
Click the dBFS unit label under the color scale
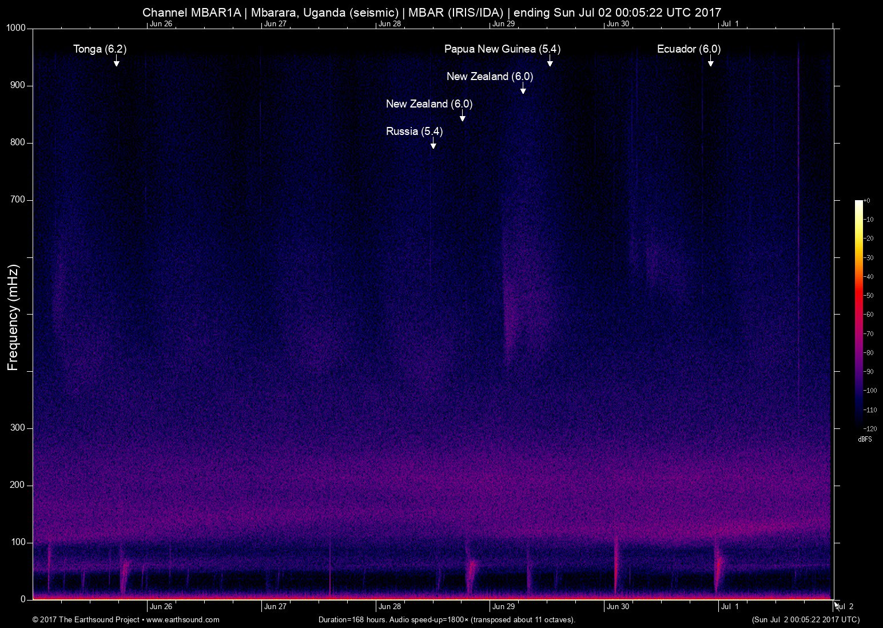point(865,439)
